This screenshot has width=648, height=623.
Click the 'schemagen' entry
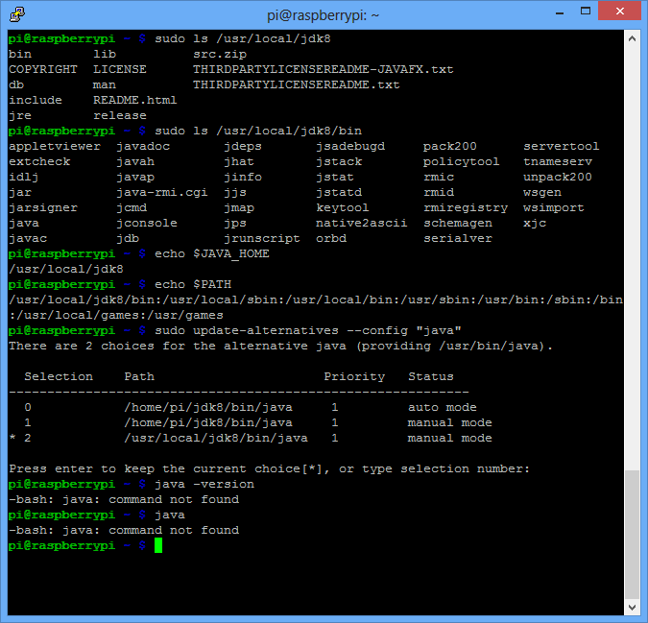pos(458,223)
